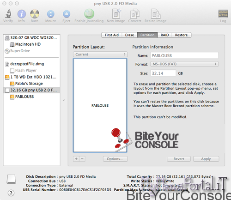Click the Size field showing 32.14
This screenshot has width=231, height=200.
tap(163, 73)
